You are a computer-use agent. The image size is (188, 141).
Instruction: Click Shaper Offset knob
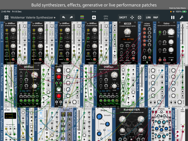tap(108, 124)
